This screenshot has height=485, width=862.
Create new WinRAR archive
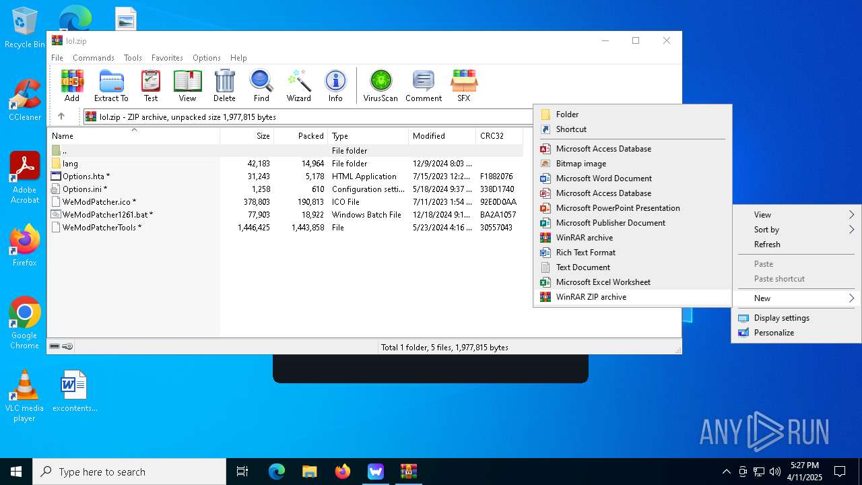632,238
